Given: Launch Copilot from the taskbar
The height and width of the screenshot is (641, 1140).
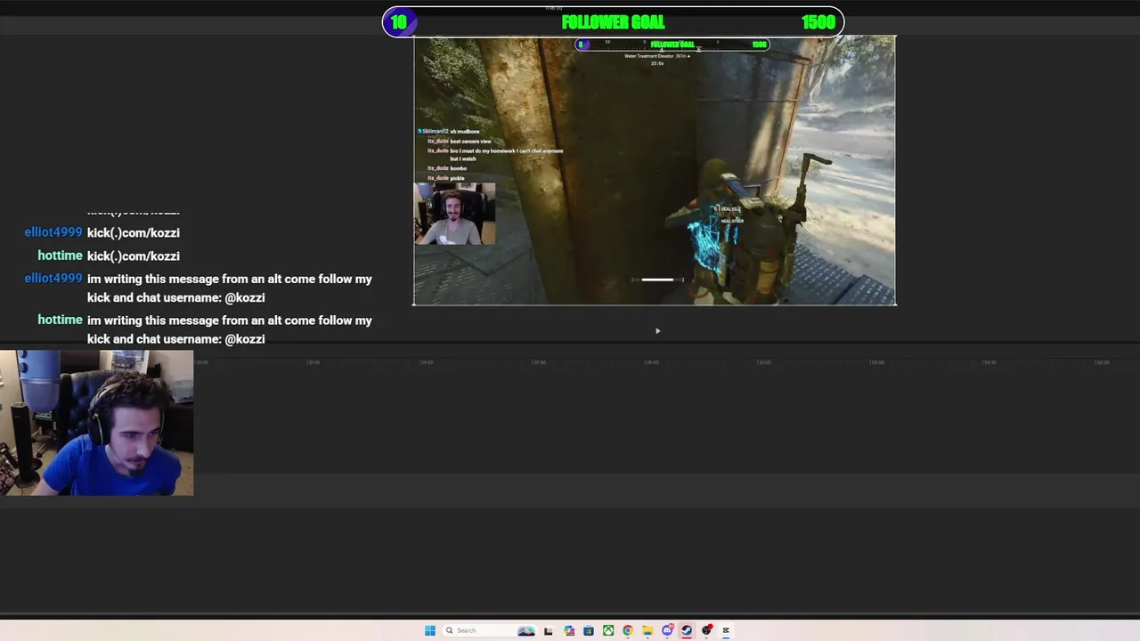Looking at the screenshot, I should coord(569,630).
